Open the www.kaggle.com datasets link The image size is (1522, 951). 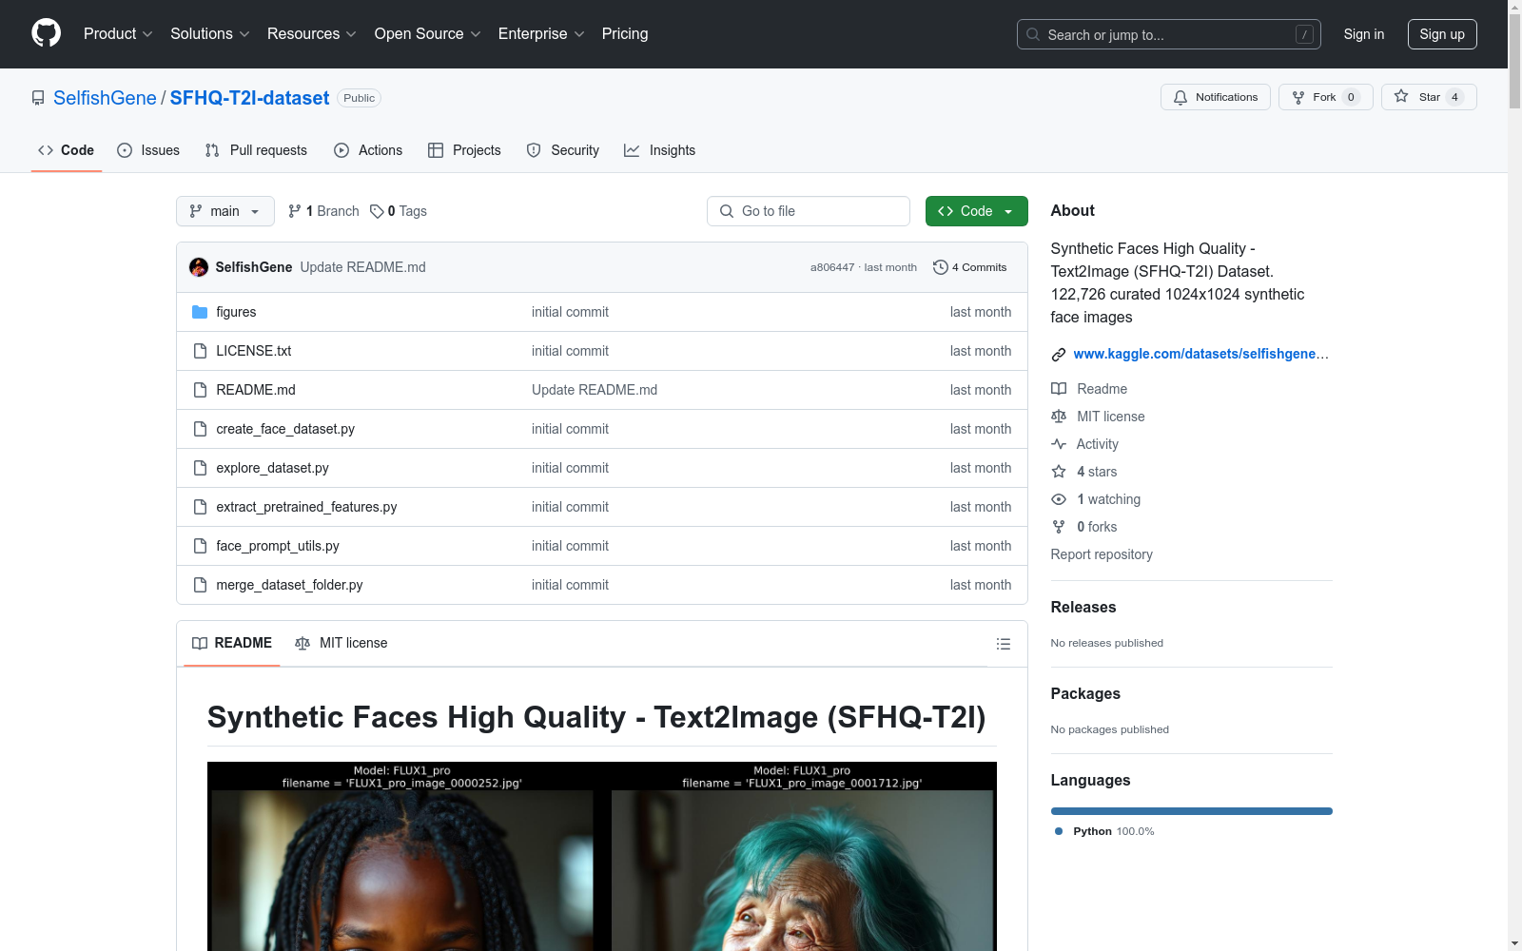[x=1200, y=354]
